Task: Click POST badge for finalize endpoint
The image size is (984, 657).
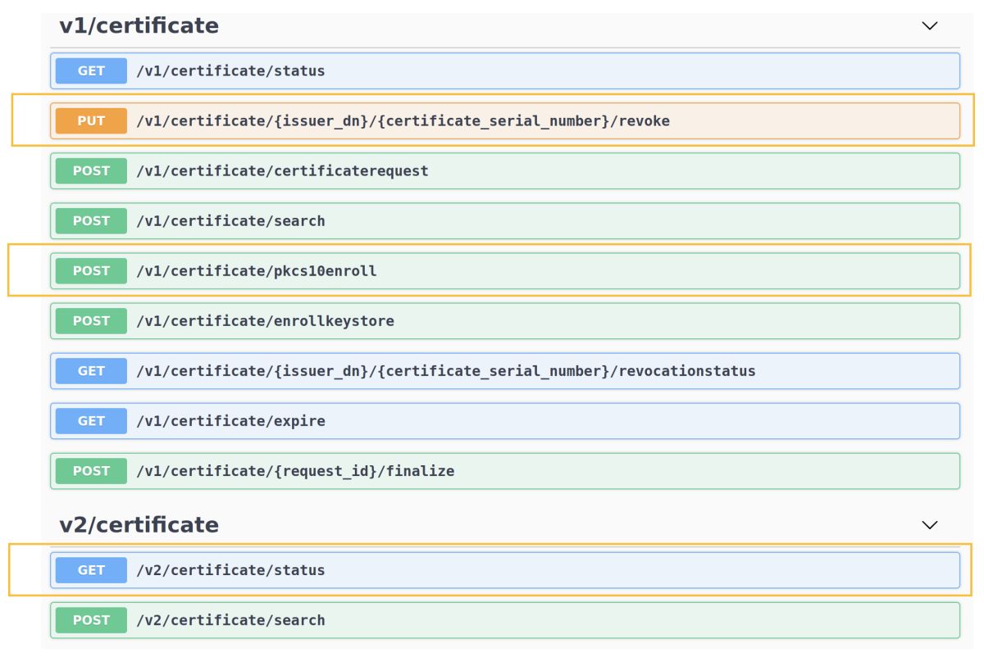Action: tap(91, 471)
